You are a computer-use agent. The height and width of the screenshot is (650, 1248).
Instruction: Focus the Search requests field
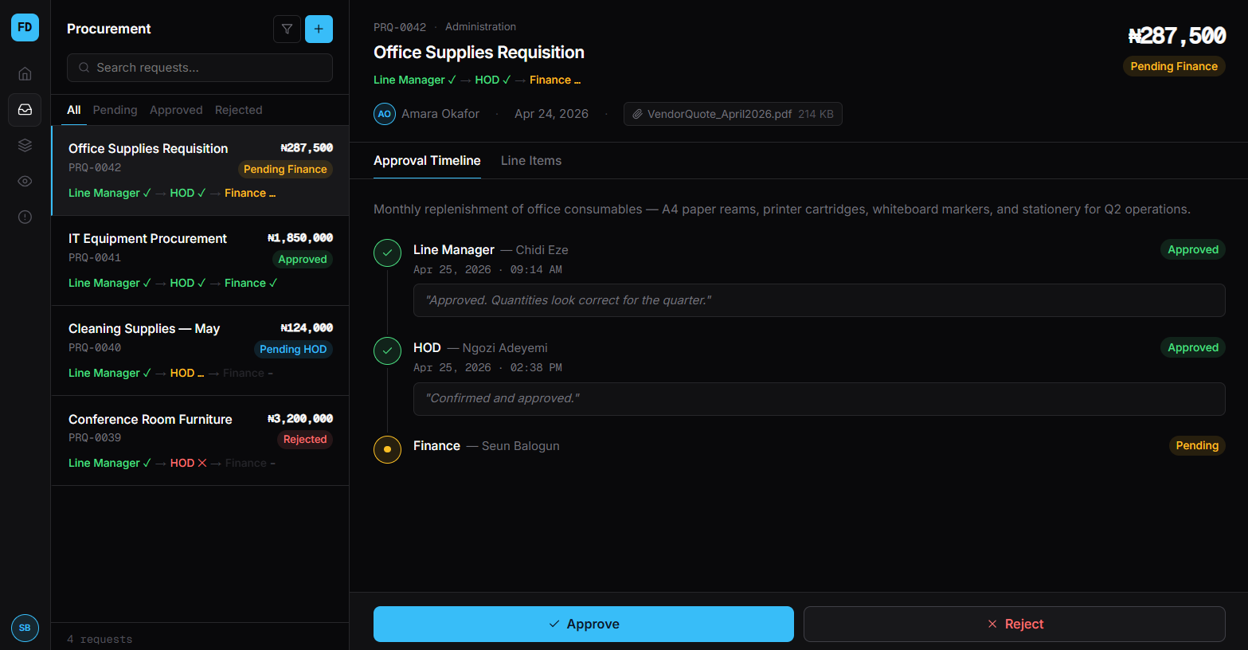tap(200, 68)
